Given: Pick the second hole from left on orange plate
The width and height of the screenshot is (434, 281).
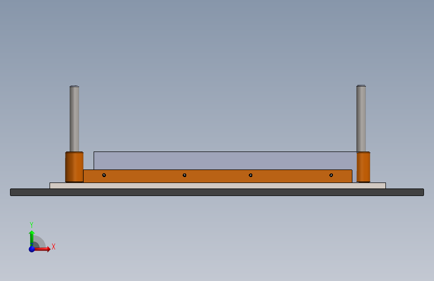Looking at the screenshot, I should tap(185, 175).
